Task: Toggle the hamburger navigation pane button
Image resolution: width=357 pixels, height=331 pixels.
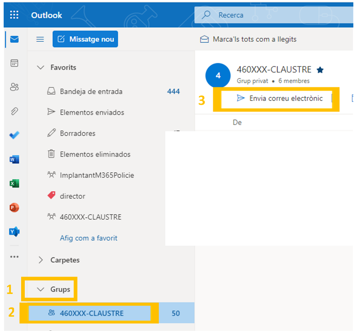Action: point(40,39)
